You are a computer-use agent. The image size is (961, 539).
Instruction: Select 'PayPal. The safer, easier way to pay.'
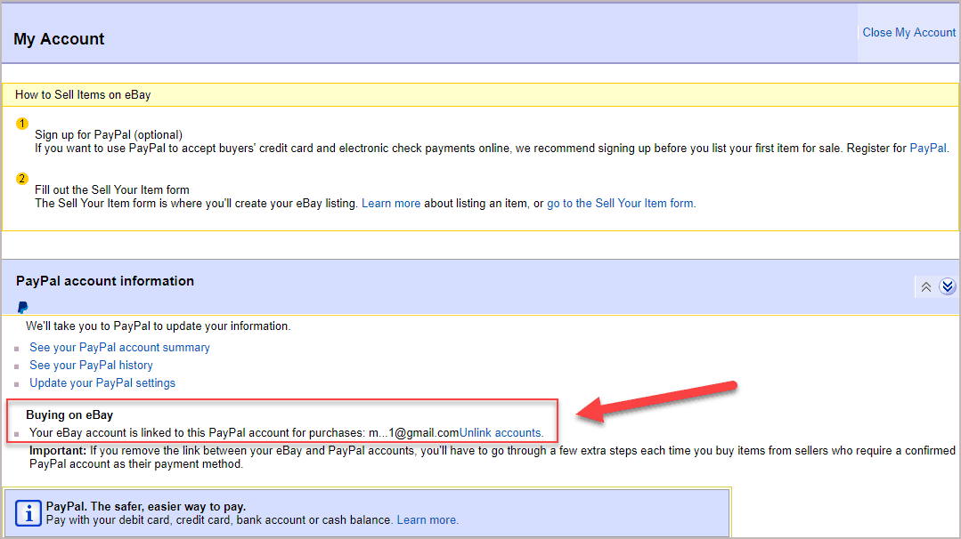[x=146, y=507]
